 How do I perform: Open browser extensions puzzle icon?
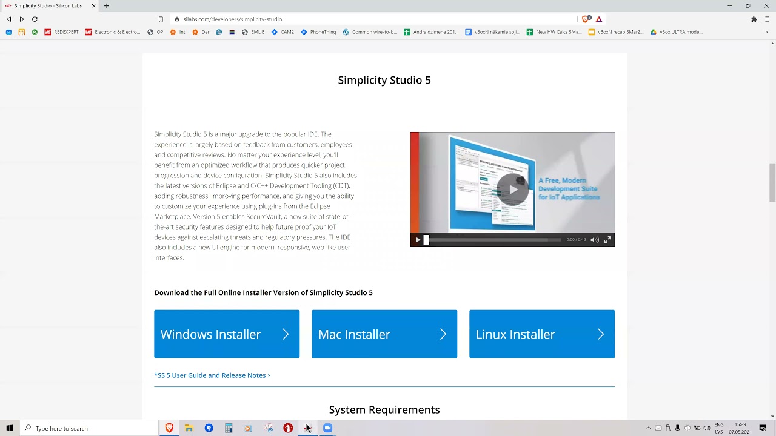pos(754,19)
